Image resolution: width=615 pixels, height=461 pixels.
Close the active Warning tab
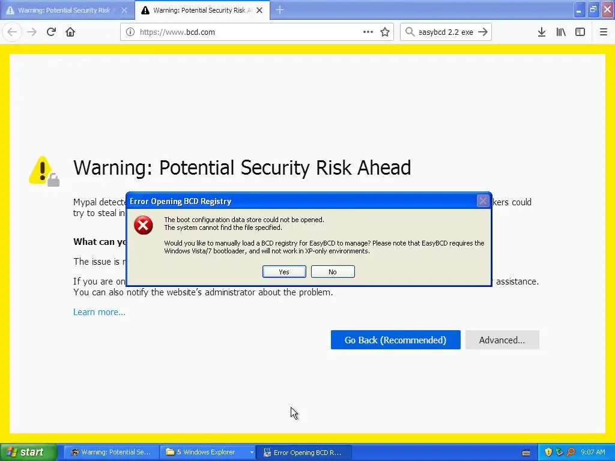pyautogui.click(x=259, y=10)
